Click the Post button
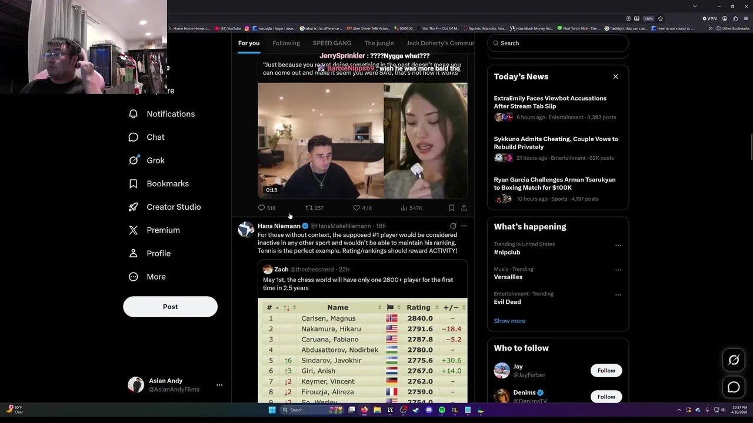Viewport: 753px width, 423px height. click(x=170, y=307)
